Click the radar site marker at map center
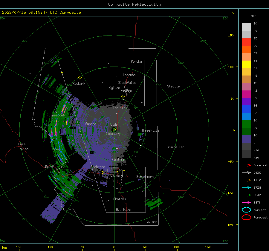The image size is (269, 251). [114, 130]
